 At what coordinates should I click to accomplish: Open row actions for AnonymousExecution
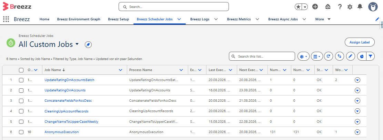pyautogui.click(x=357, y=132)
